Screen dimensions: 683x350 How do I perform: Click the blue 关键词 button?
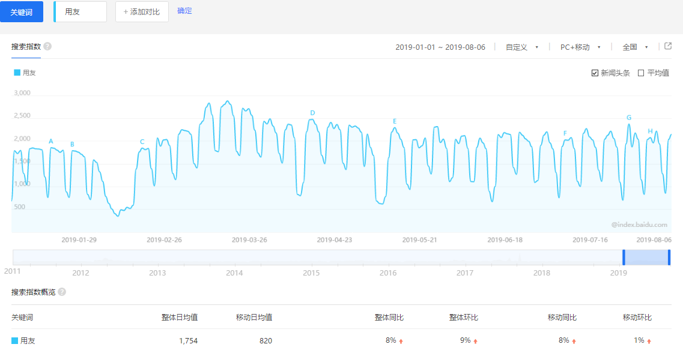22,11
